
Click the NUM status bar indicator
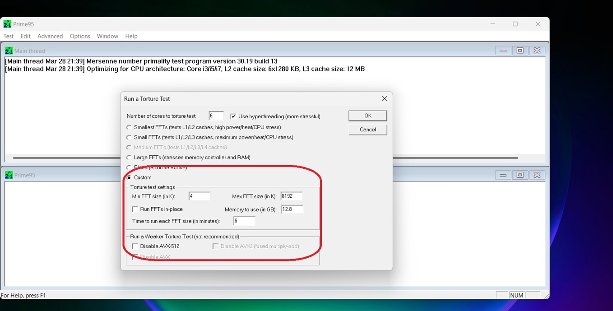(x=516, y=295)
